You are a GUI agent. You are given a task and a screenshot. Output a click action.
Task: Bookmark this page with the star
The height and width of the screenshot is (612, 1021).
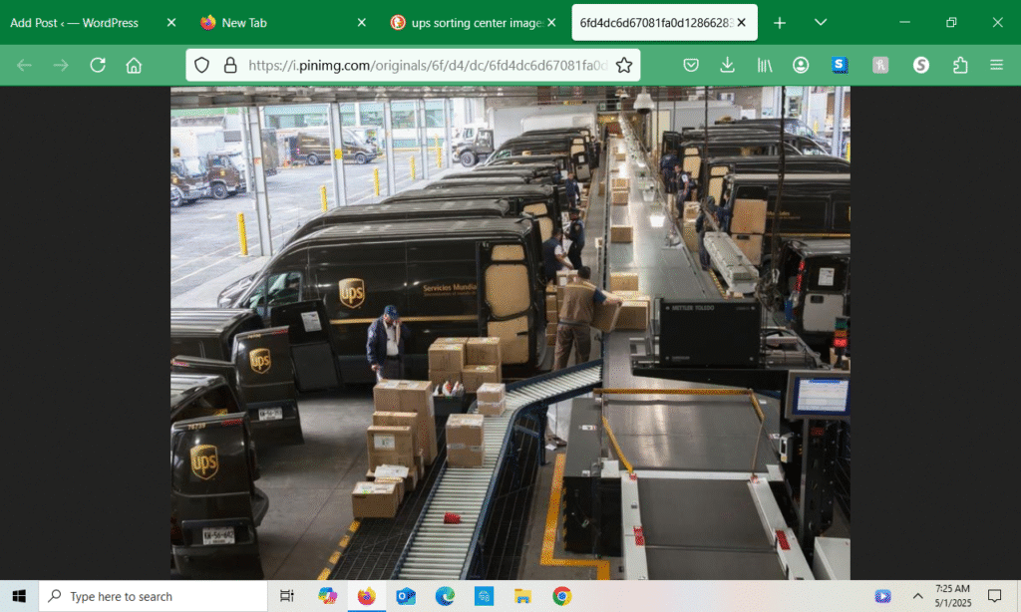coord(624,65)
